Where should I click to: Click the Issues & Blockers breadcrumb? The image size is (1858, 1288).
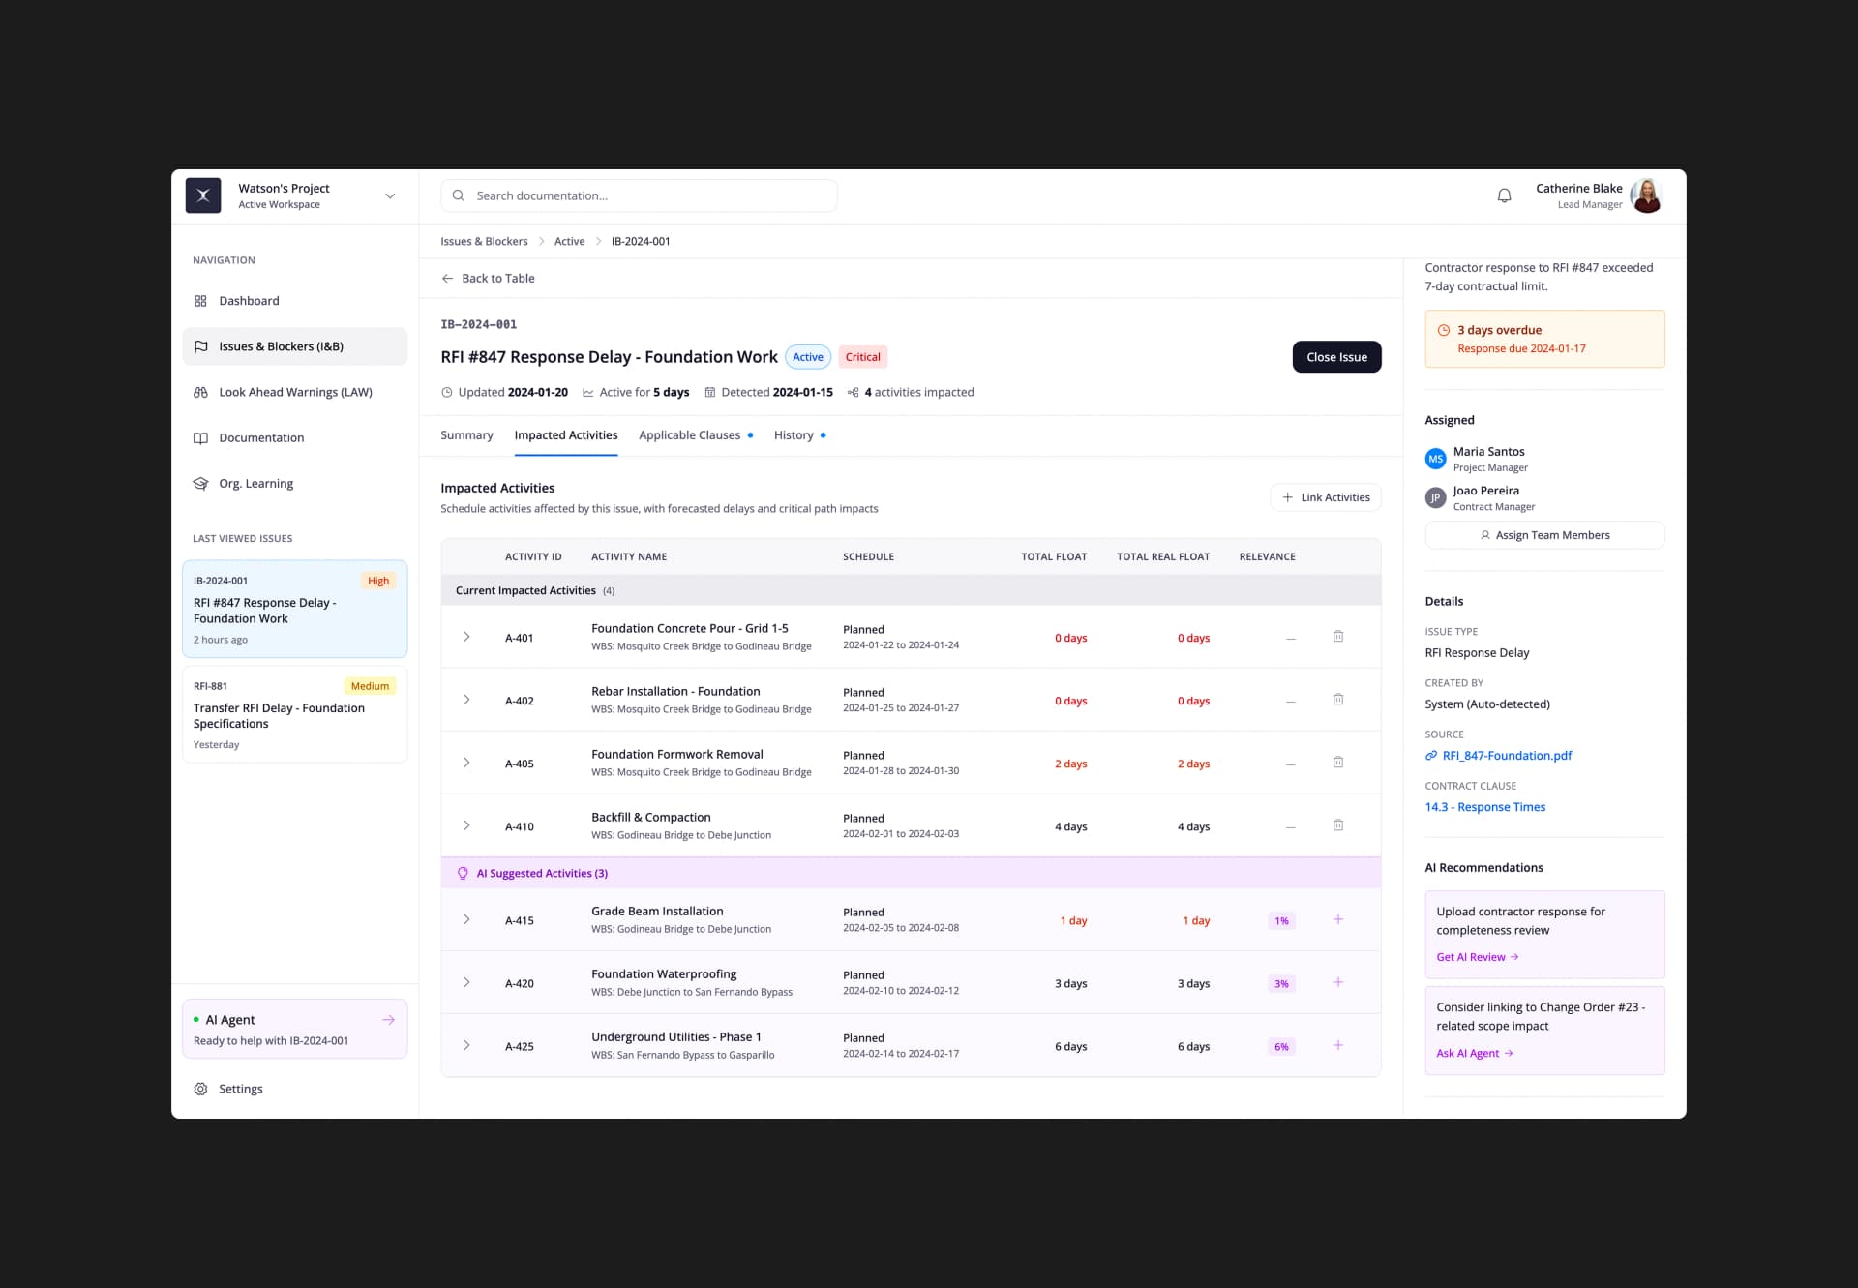coord(484,242)
